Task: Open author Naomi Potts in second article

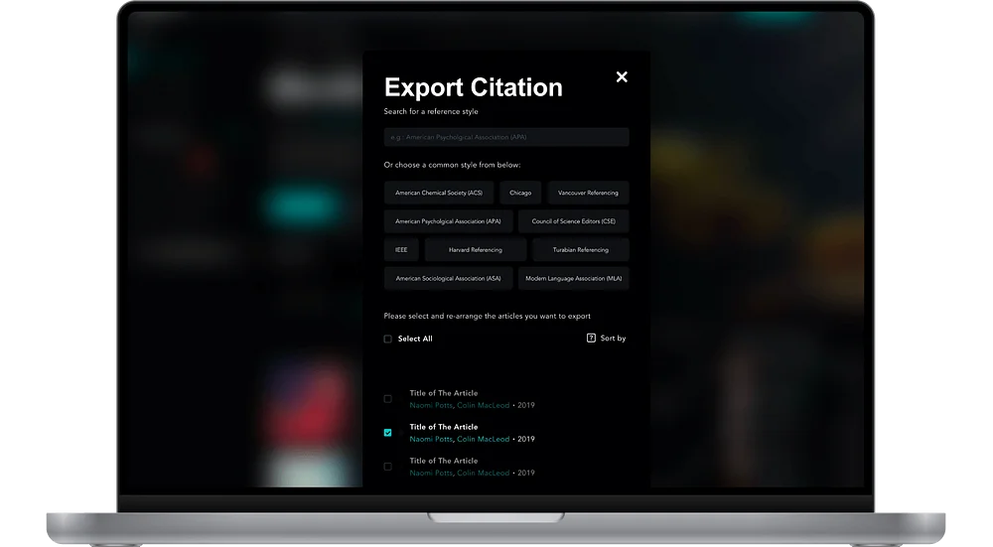Action: [x=431, y=439]
